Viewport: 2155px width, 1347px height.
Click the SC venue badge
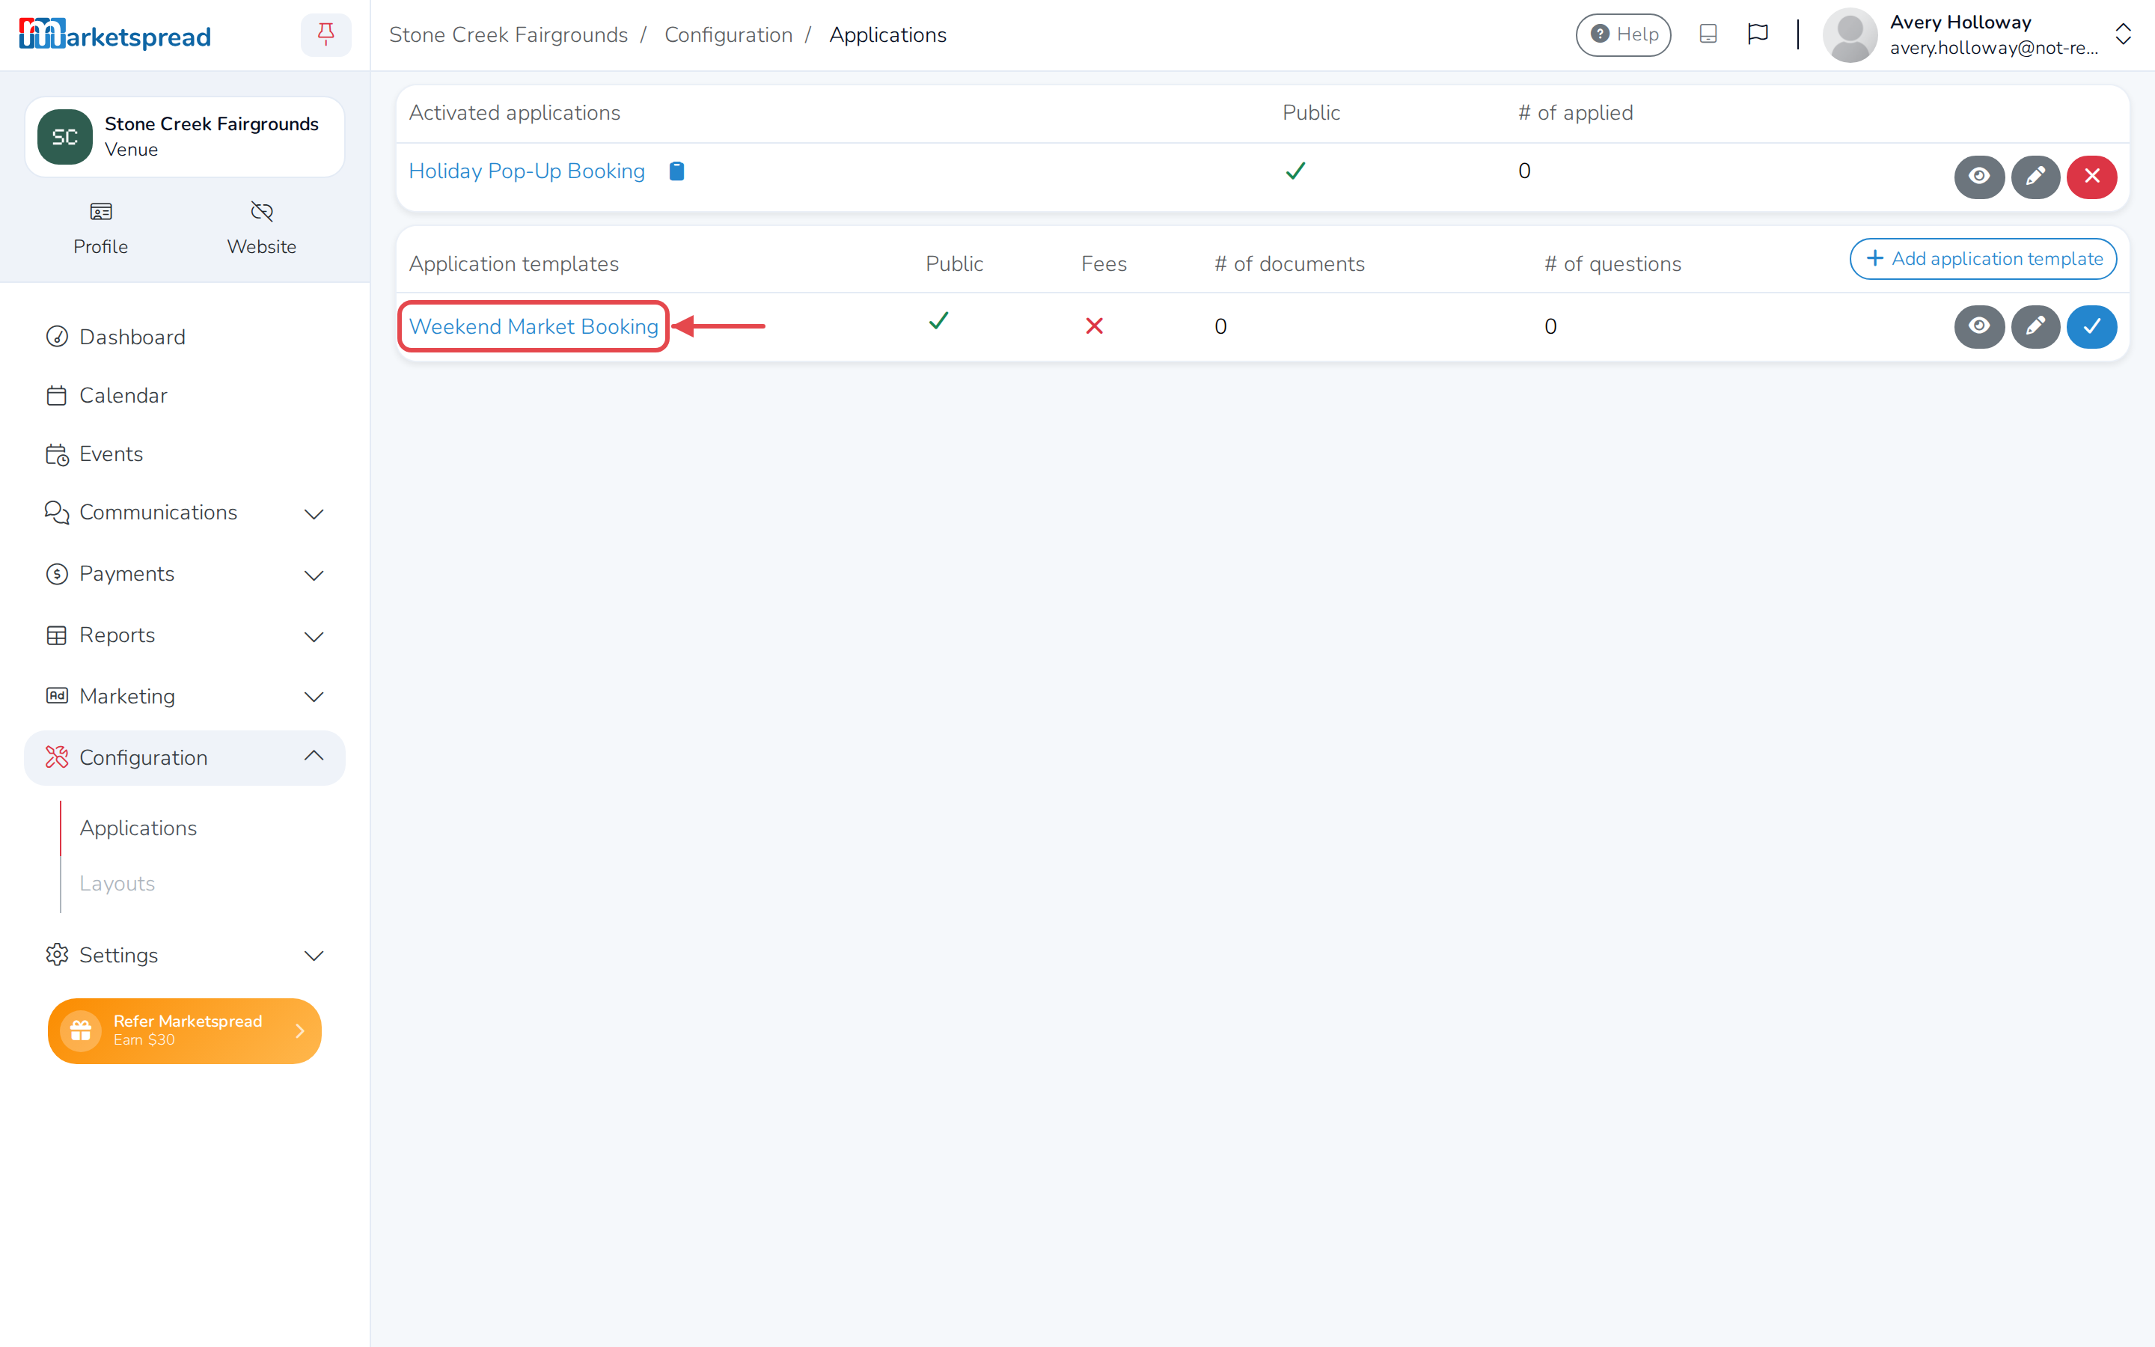pos(65,137)
